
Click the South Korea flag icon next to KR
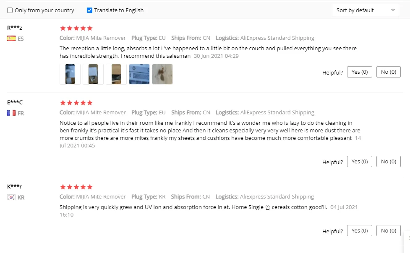coord(11,197)
